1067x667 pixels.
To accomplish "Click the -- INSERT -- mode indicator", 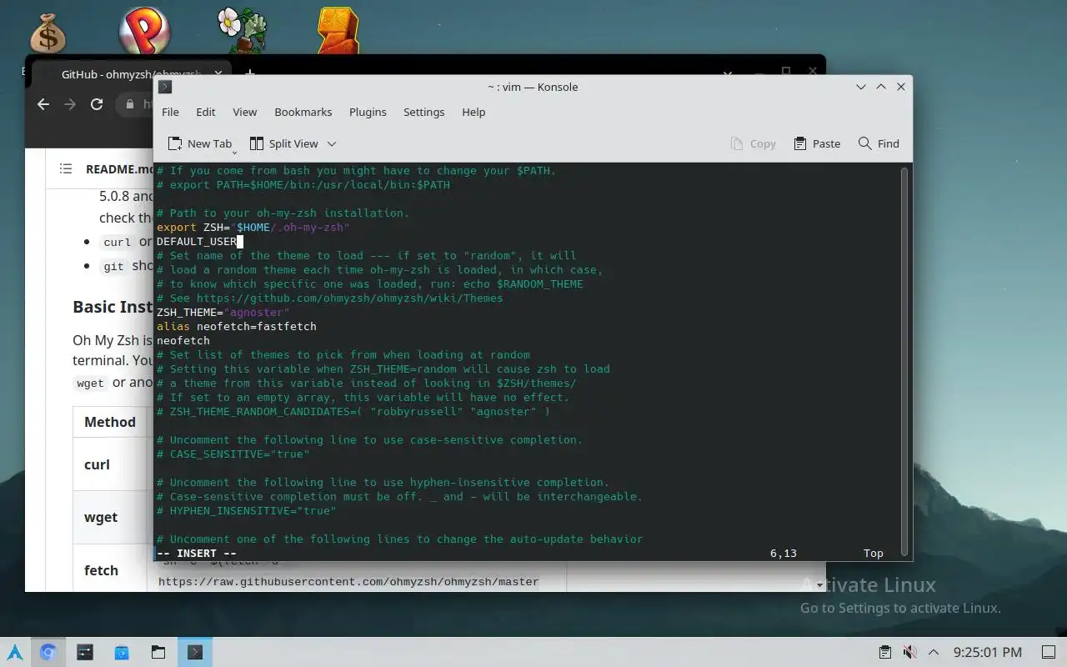I will [197, 554].
